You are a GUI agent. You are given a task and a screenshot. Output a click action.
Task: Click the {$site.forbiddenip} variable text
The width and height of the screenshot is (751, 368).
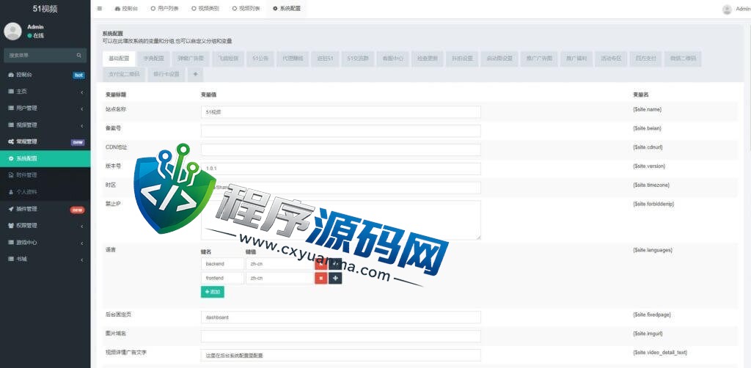tap(653, 204)
